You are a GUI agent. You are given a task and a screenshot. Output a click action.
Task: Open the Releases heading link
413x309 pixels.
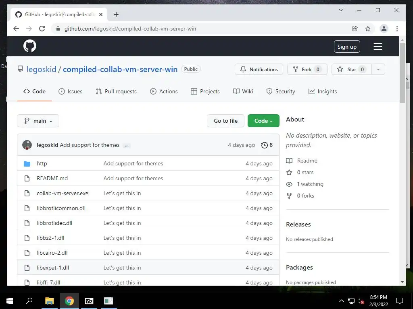tap(298, 225)
